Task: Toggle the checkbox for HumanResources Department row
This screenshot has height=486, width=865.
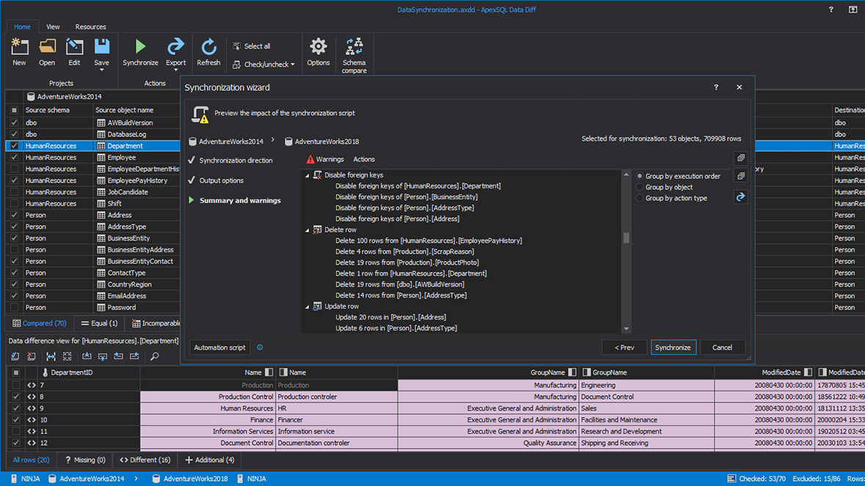Action: click(15, 146)
